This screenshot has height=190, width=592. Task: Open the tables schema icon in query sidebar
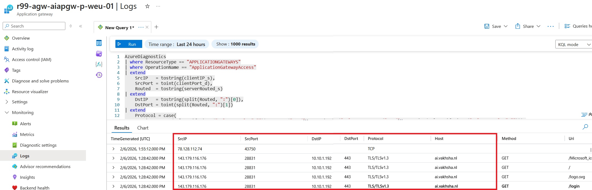(99, 43)
